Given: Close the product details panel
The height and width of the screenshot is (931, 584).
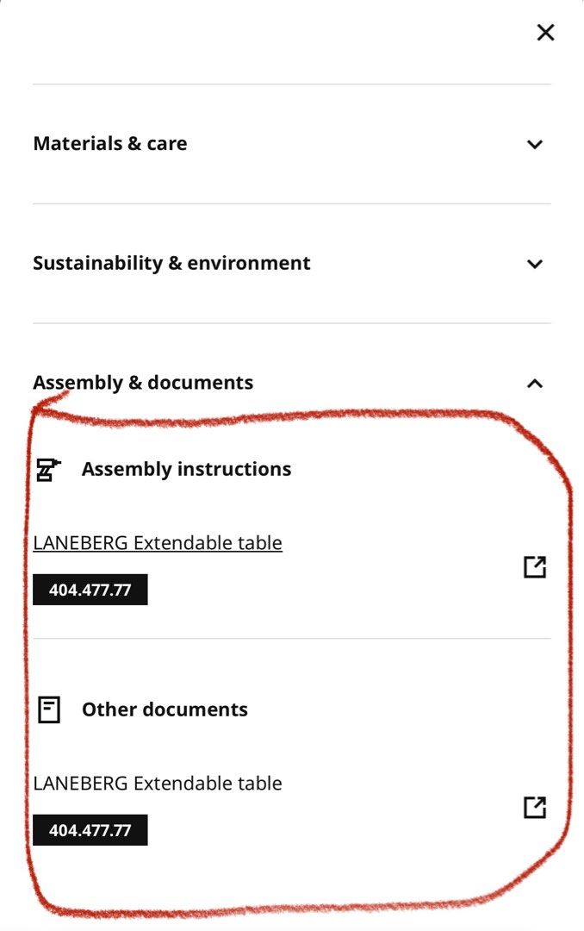Looking at the screenshot, I should click(x=545, y=33).
